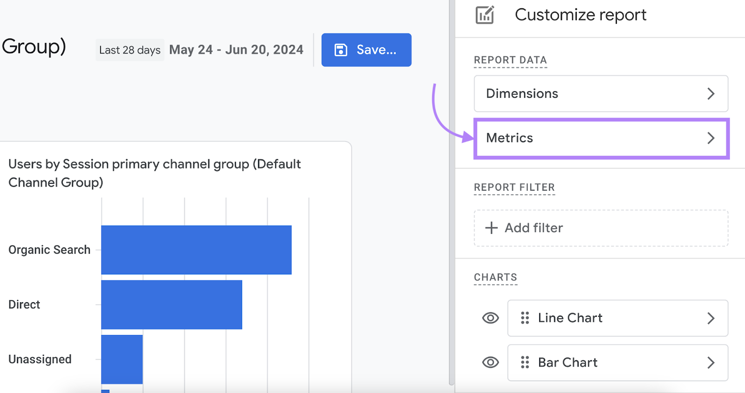Expand the Line Chart options chevron
Viewport: 745px width, 393px height.
click(x=711, y=318)
